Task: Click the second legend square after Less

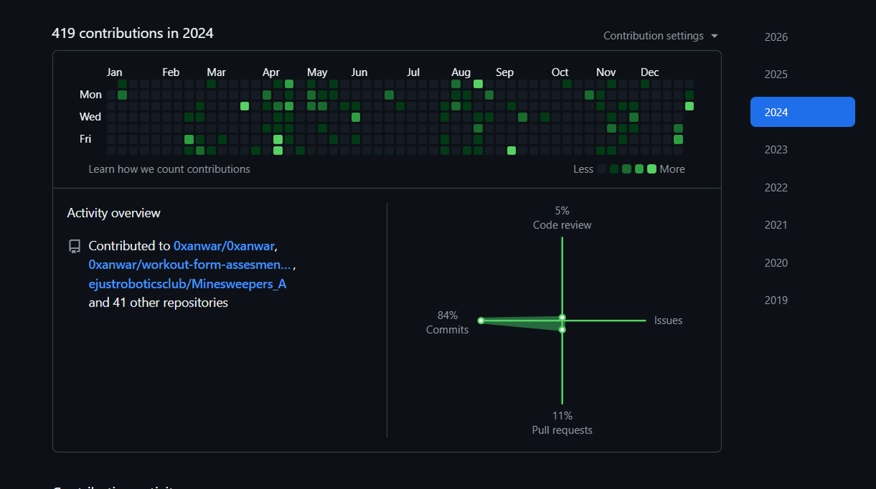Action: click(614, 169)
